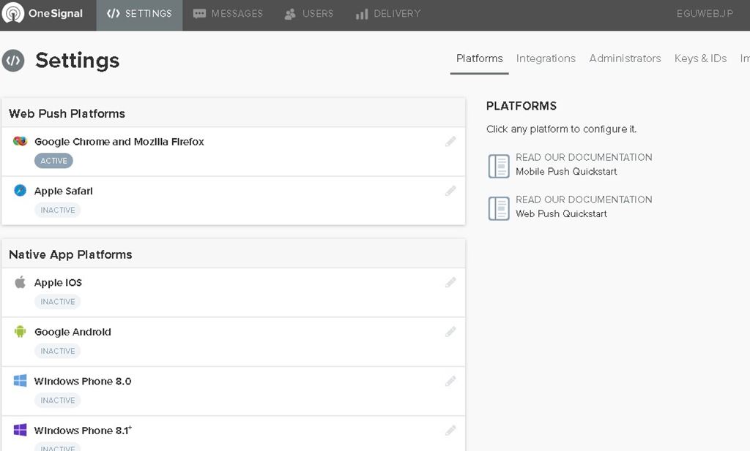Switch to the Integrations tab

[546, 58]
